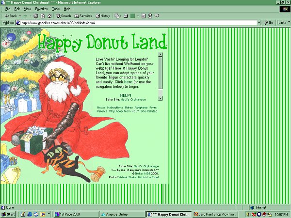The image size is (291, 218).
Task: Switch to America Online taskbar button
Action: (123, 214)
